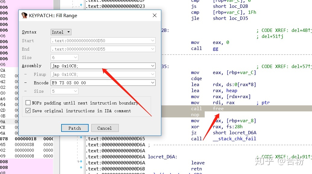Viewport: 312px width, 174px height.
Task: Open the Encode bytes dropdown
Action: pos(153,82)
